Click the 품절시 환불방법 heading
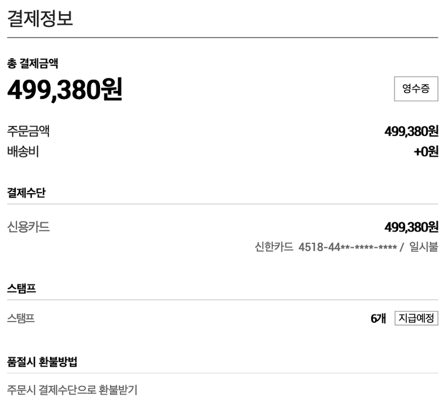The height and width of the screenshot is (404, 441). point(42,362)
